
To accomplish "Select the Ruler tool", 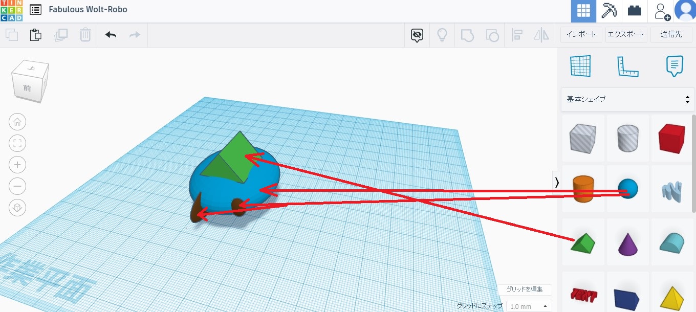I will (x=628, y=66).
